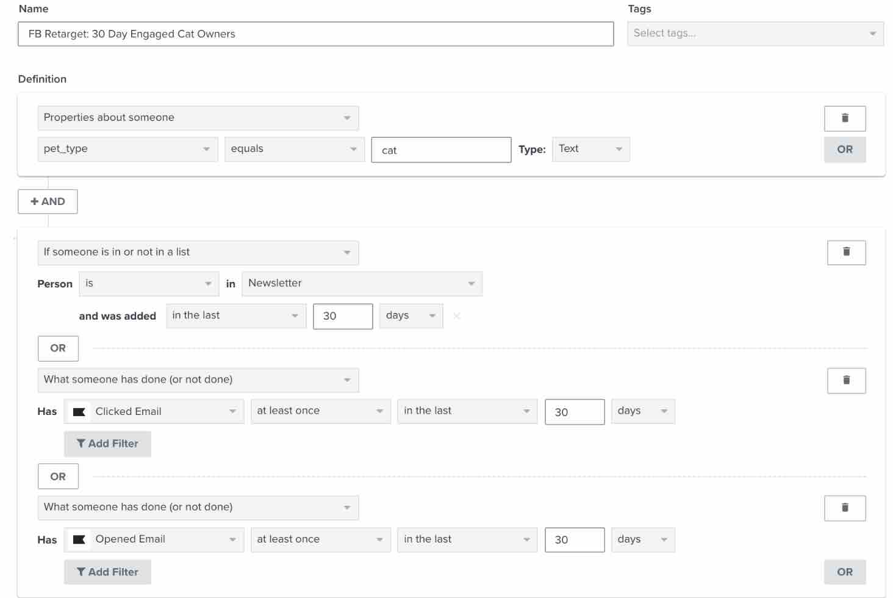Open the Newsletter list dropdown
893x598 pixels.
361,283
